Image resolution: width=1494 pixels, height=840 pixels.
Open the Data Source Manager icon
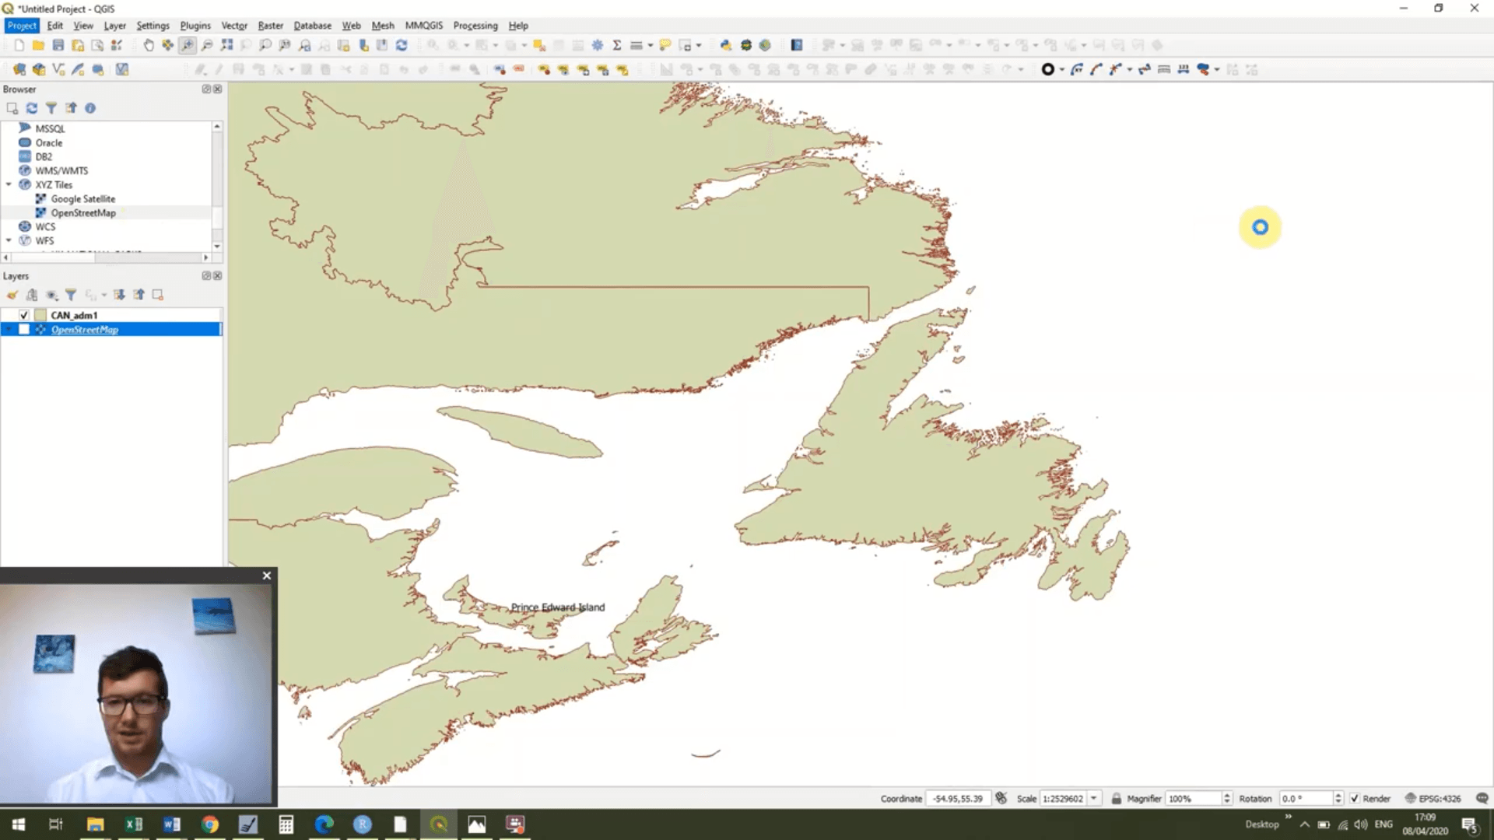click(x=19, y=69)
